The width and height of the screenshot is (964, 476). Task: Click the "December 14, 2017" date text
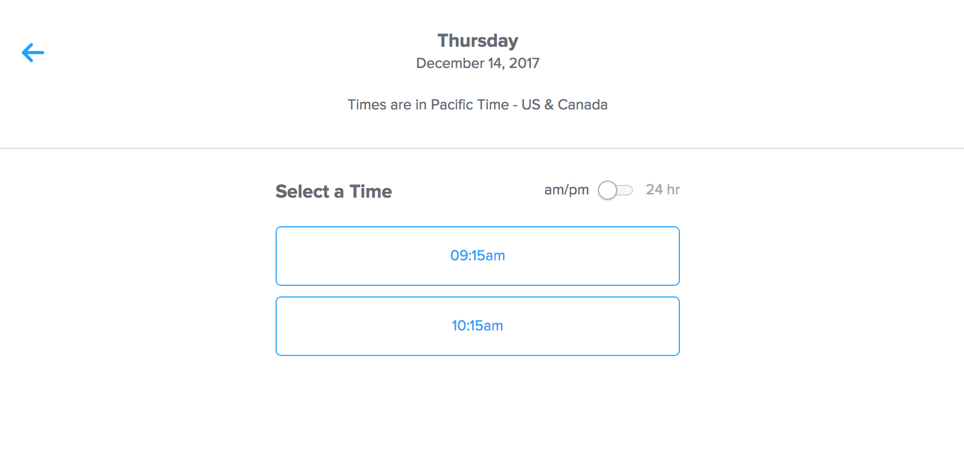[x=477, y=63]
